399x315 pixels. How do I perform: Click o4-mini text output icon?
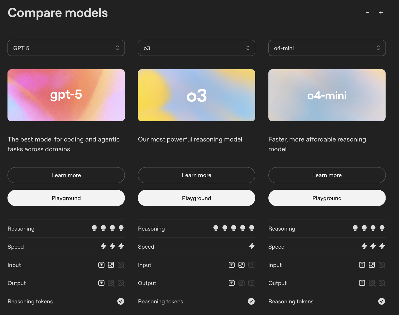362,283
